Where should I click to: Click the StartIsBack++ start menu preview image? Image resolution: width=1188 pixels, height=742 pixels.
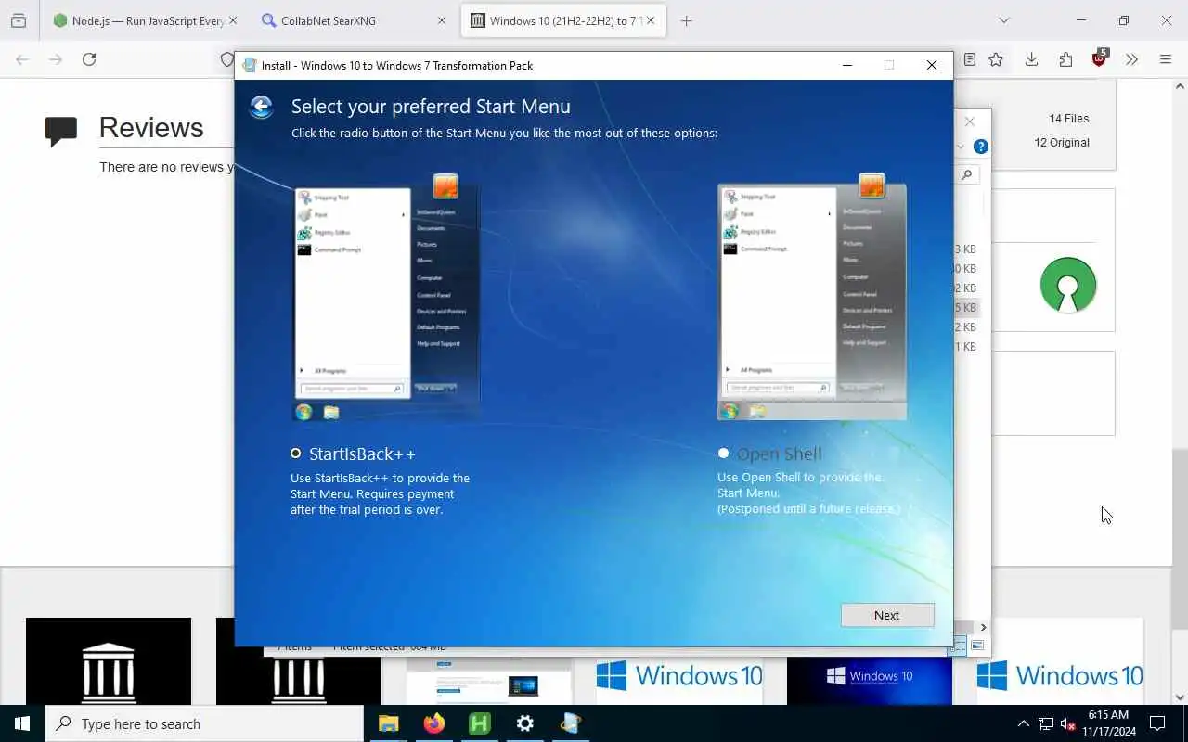[x=388, y=297]
